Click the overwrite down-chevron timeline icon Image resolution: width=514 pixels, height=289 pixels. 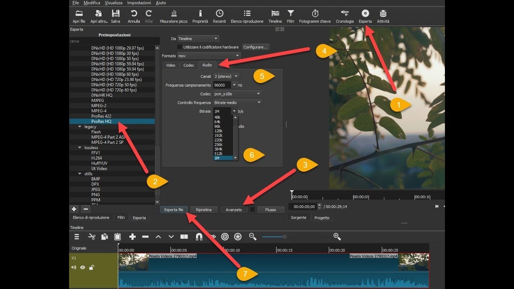pyautogui.click(x=171, y=237)
